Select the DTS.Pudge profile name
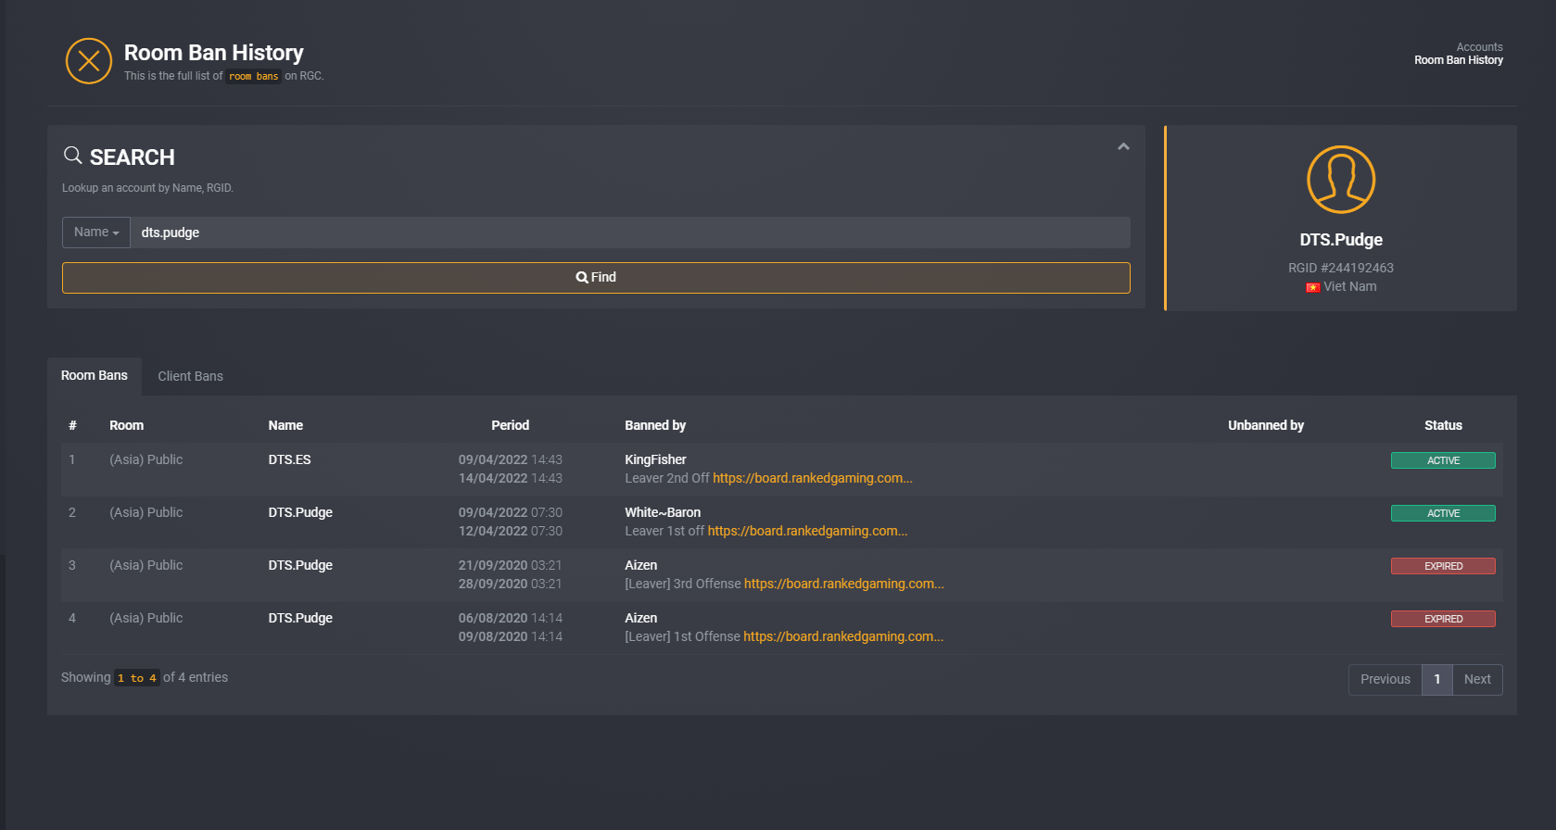The image size is (1556, 830). click(x=1341, y=240)
